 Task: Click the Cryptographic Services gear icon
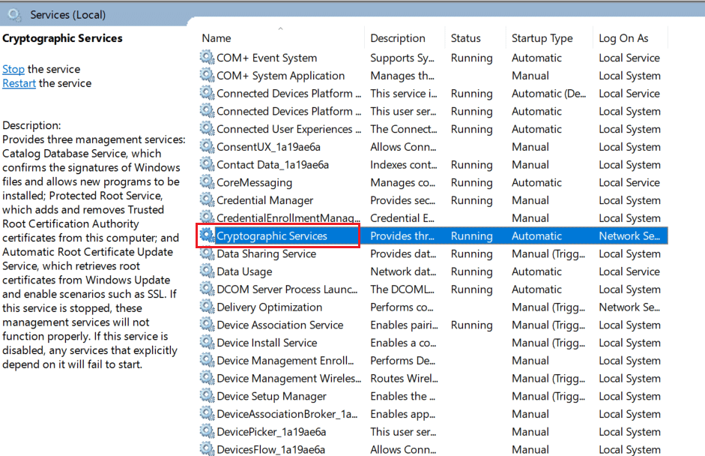click(x=207, y=235)
